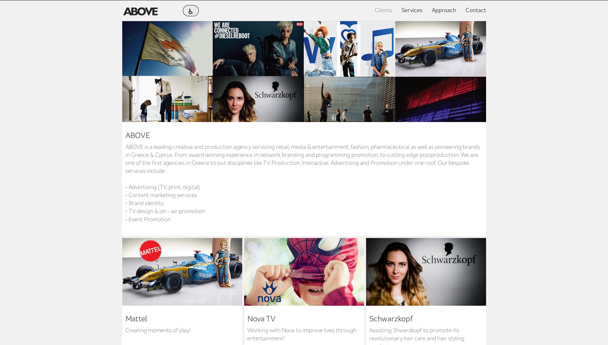Click 'Creating moments of play!' description

tap(158, 330)
